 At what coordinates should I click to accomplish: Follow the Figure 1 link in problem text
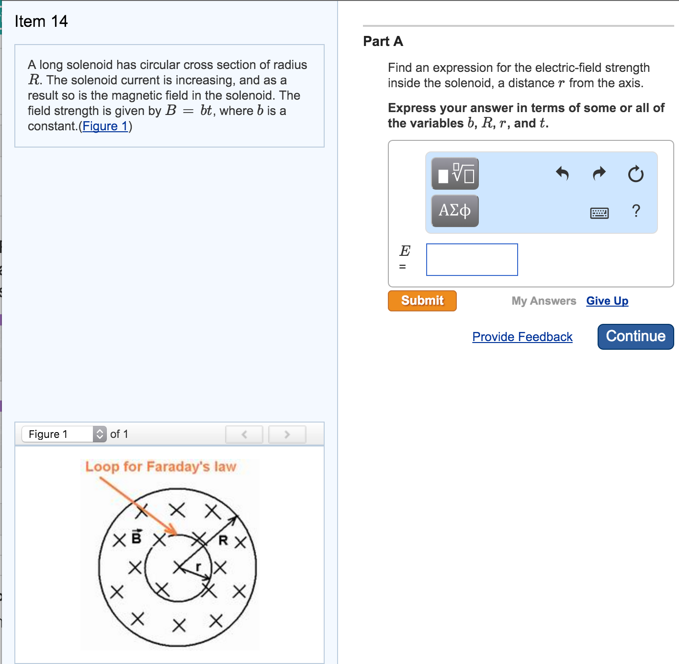click(105, 126)
